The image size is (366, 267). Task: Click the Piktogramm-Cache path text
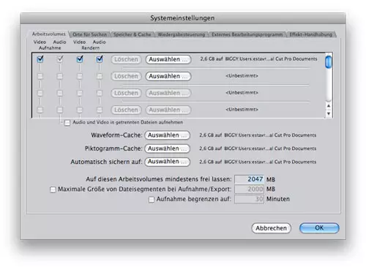pos(258,148)
